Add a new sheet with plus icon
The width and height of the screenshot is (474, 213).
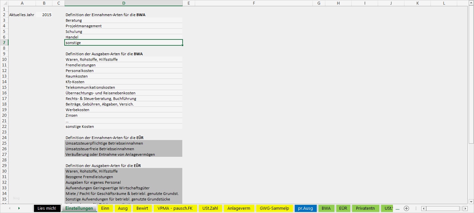[x=406, y=208]
